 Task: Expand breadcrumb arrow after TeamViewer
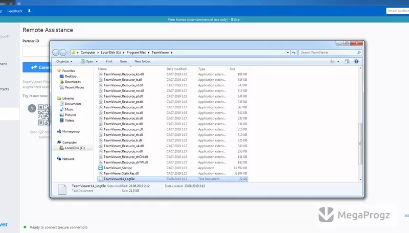(x=172, y=53)
